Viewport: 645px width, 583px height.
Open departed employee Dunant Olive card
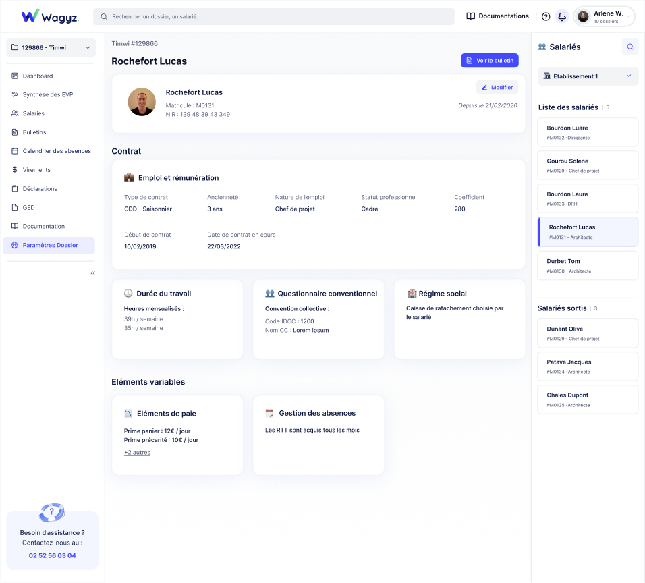(x=588, y=333)
